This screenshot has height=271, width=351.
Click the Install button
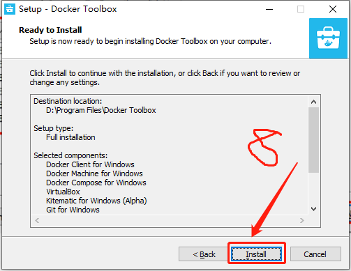pyautogui.click(x=256, y=254)
